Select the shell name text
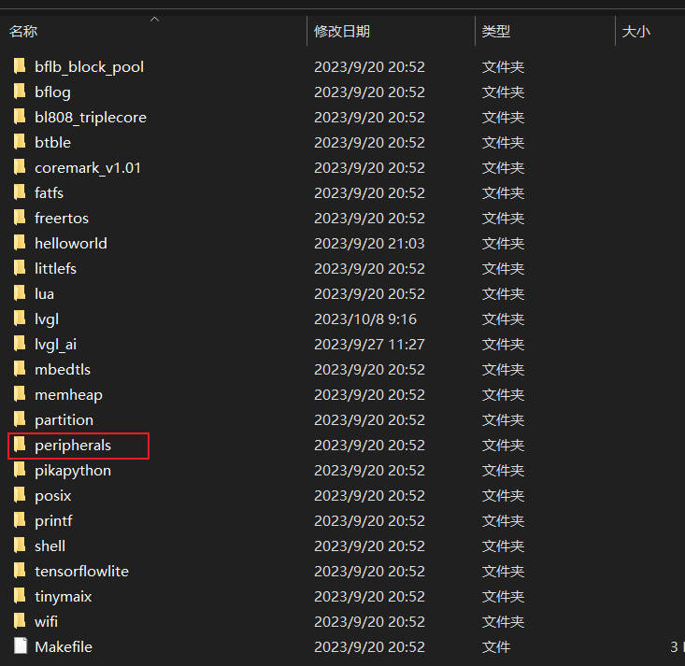 [x=50, y=546]
